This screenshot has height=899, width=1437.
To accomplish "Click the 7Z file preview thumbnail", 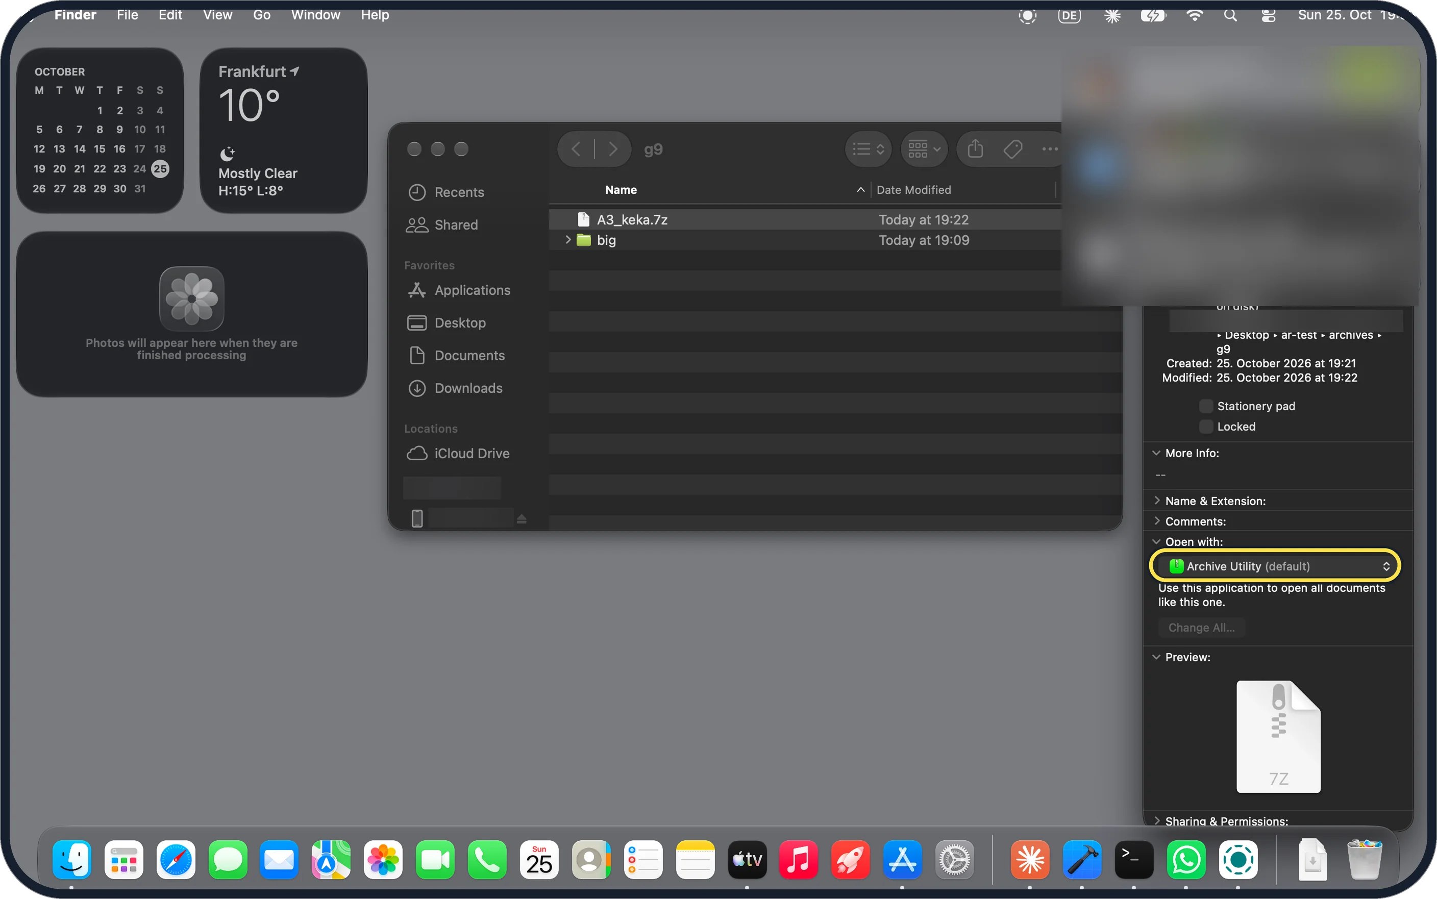I will pos(1278,736).
